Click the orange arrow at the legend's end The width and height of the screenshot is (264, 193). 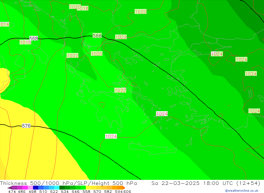[124, 188]
